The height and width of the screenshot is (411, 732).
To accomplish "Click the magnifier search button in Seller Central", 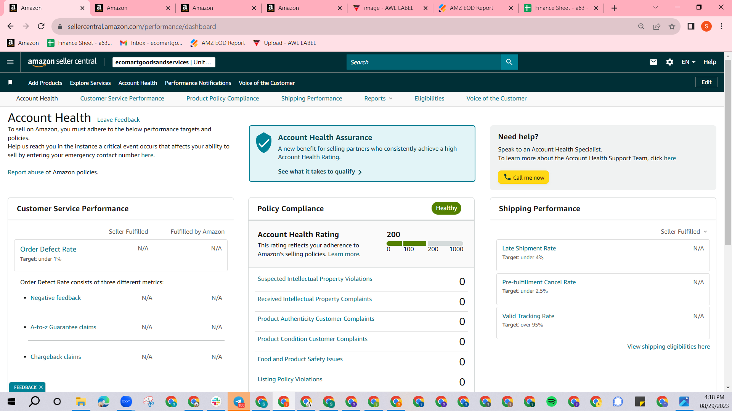I will tap(509, 62).
